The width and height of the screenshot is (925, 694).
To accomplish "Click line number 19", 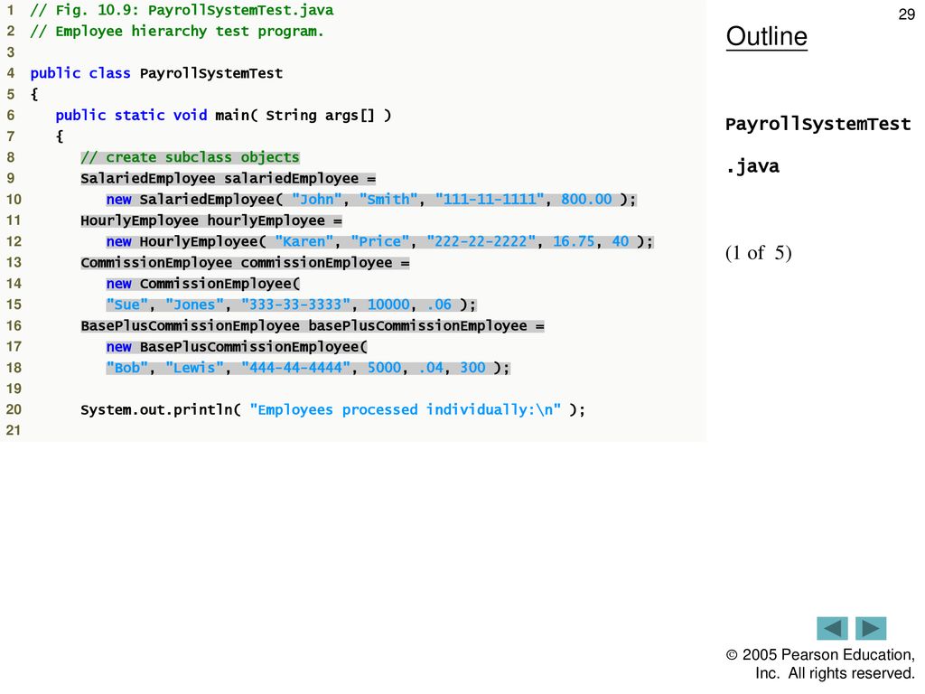I will [x=14, y=389].
